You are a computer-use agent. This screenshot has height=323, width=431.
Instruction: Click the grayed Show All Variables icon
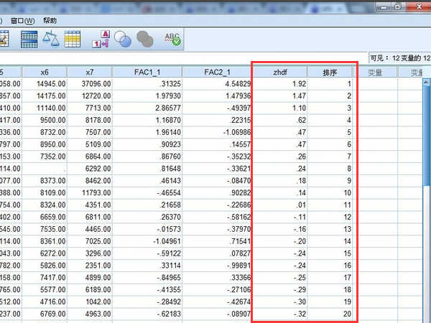click(x=146, y=39)
